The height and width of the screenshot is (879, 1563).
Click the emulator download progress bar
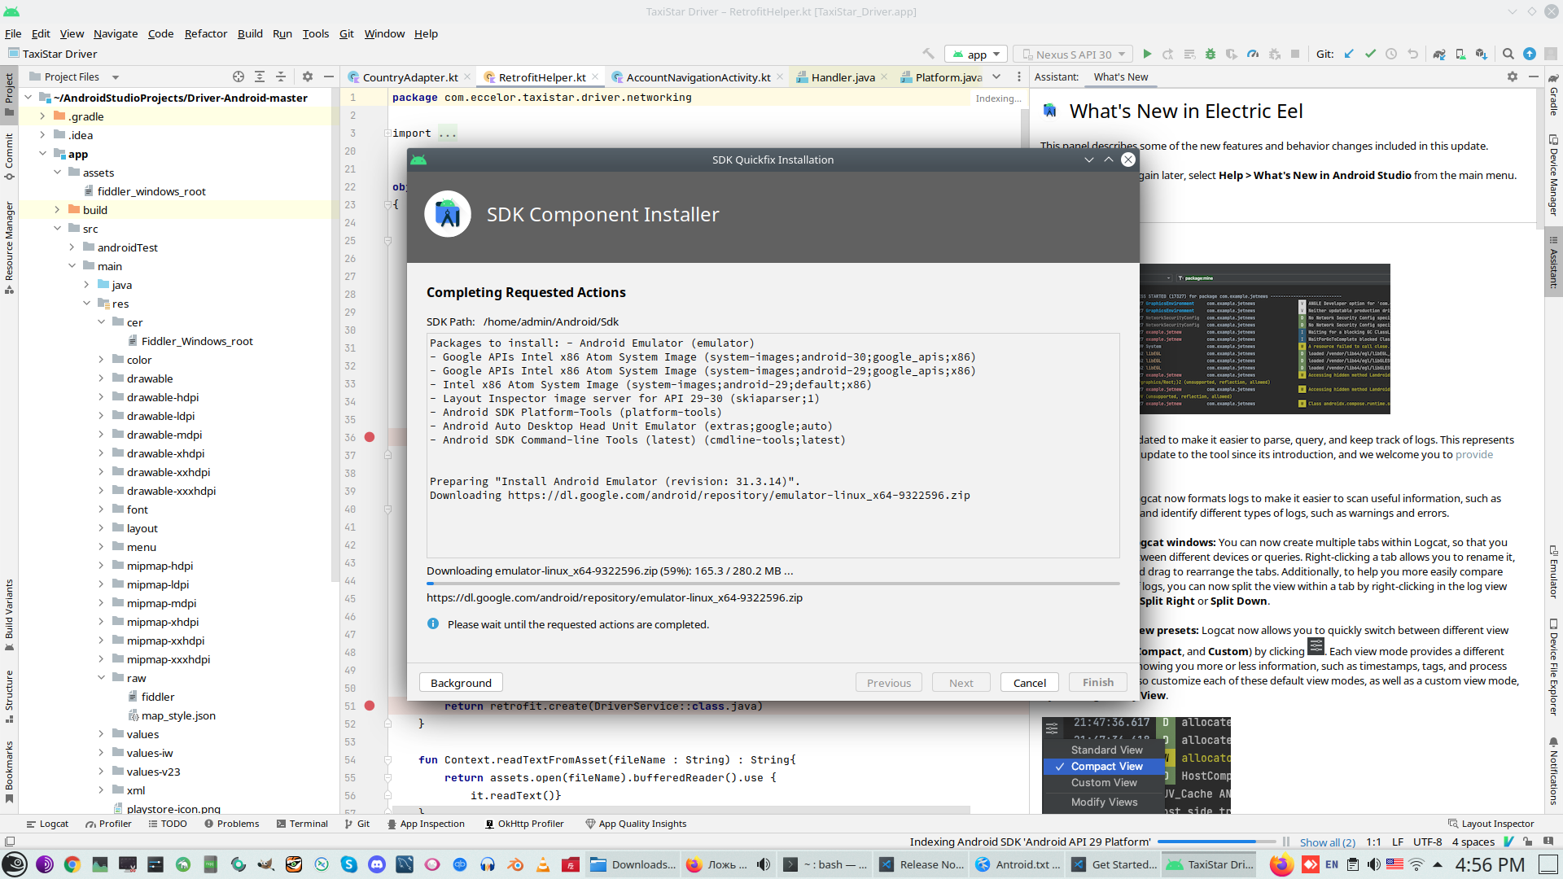click(x=773, y=584)
